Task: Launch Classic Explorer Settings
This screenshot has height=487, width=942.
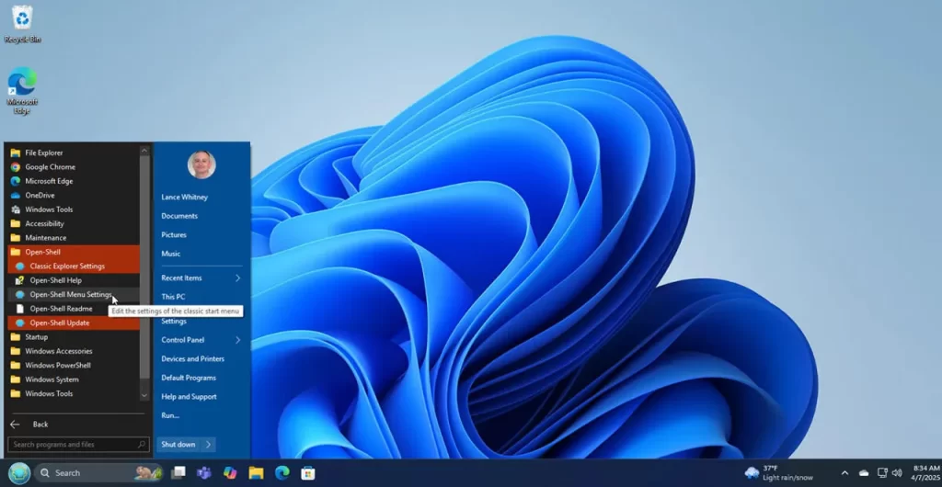Action: pyautogui.click(x=66, y=266)
